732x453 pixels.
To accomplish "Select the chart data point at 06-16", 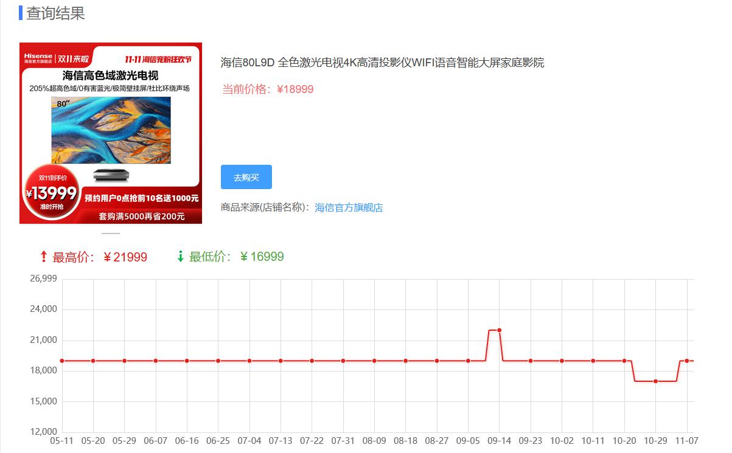I will click(x=187, y=361).
